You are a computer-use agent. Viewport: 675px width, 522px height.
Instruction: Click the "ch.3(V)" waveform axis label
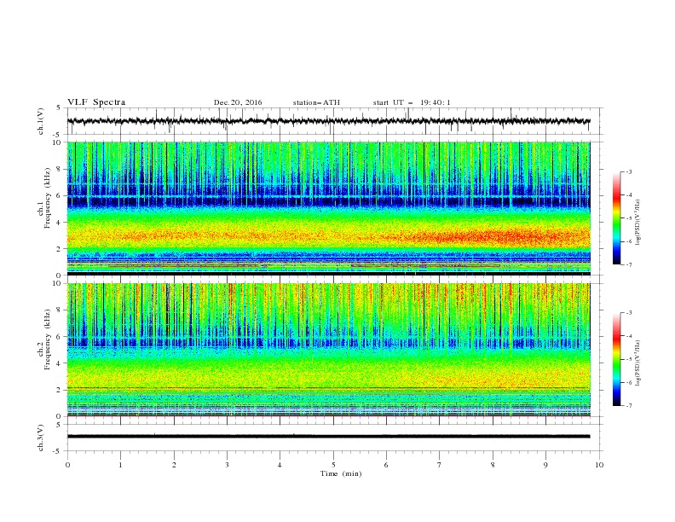41,438
